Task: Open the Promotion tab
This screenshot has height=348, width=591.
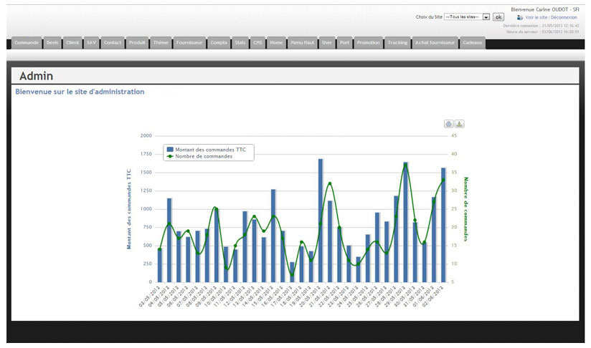Action: click(368, 43)
